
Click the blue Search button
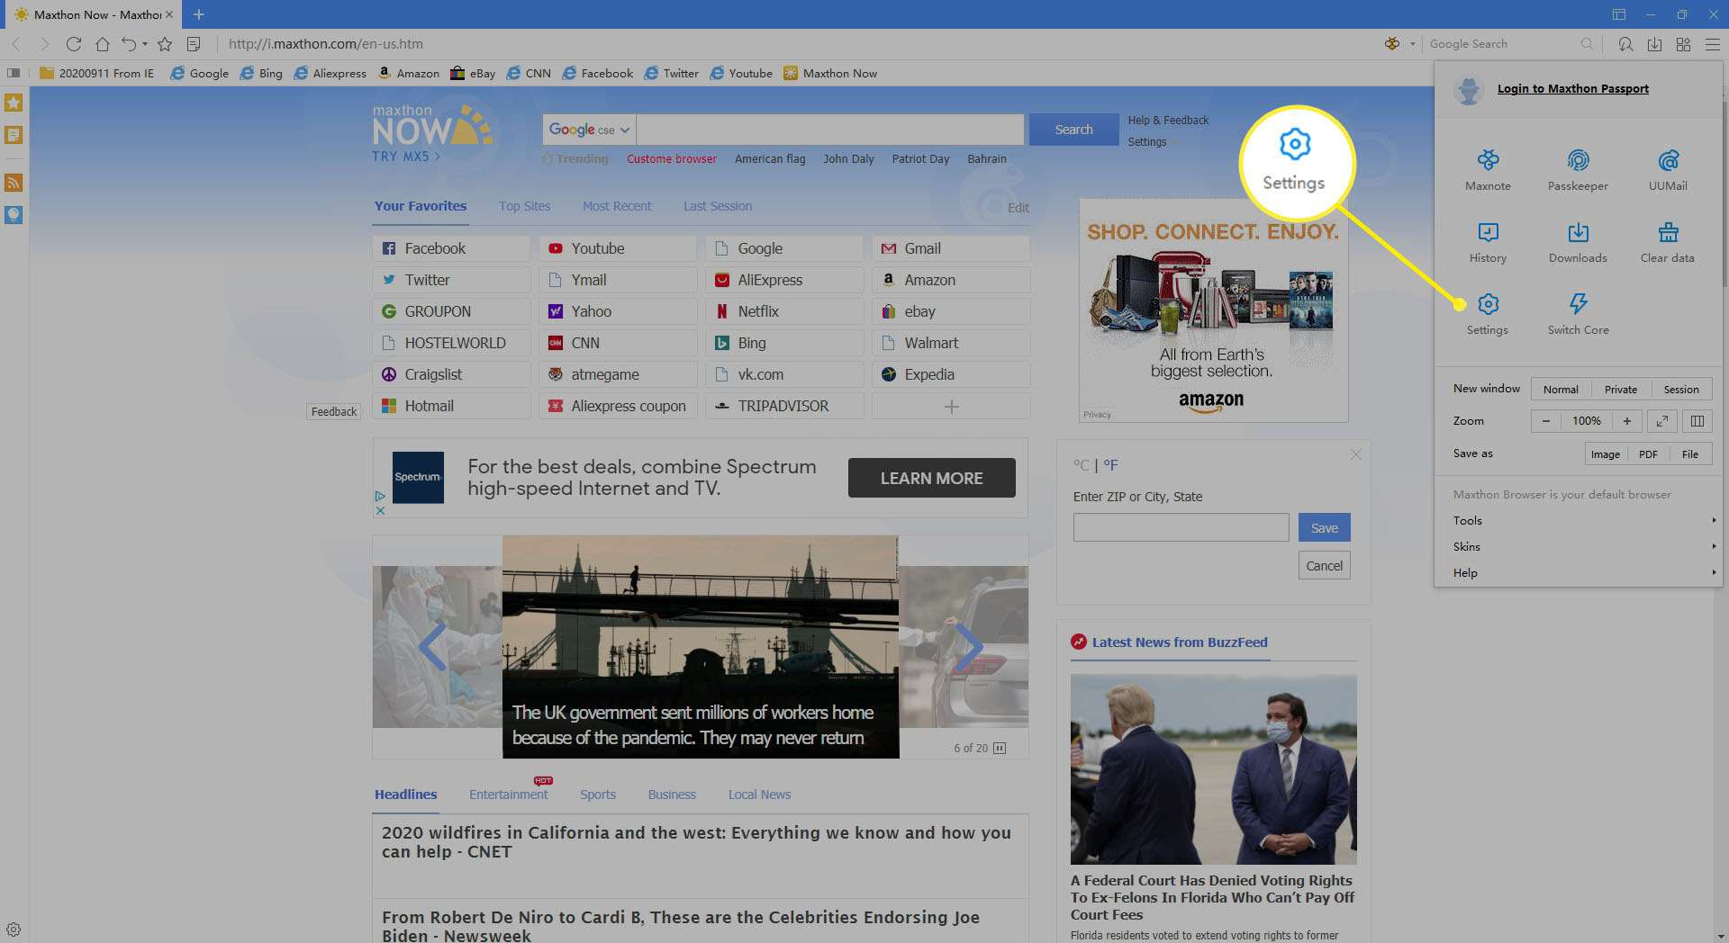pos(1073,130)
